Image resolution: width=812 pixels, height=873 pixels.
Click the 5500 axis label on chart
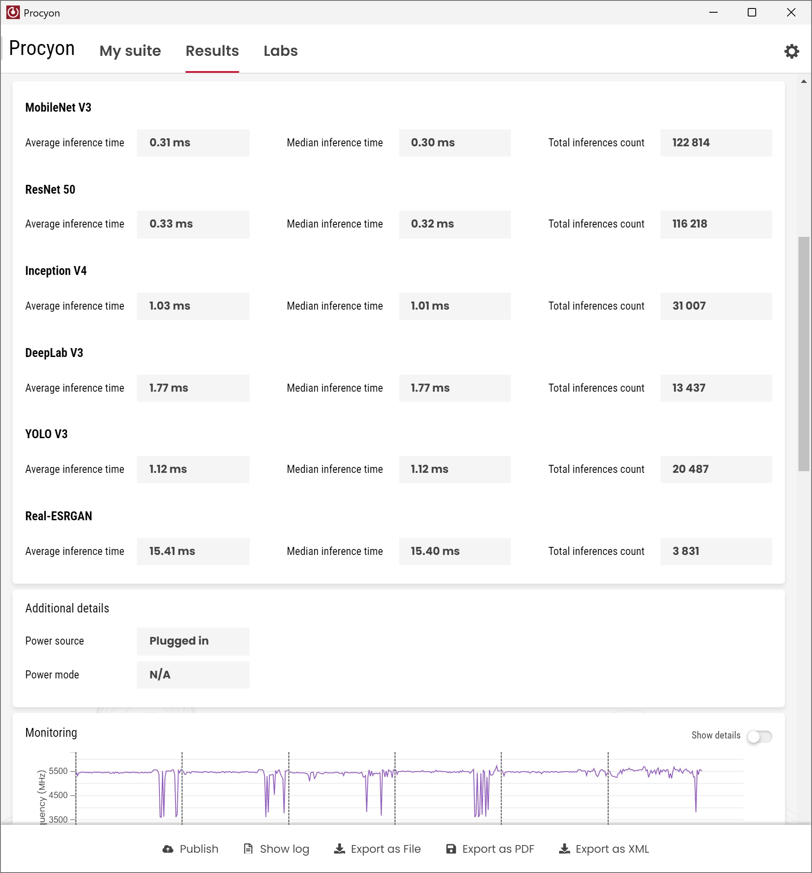58,771
